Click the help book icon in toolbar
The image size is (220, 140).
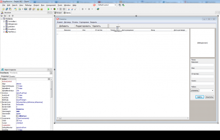(98, 9)
